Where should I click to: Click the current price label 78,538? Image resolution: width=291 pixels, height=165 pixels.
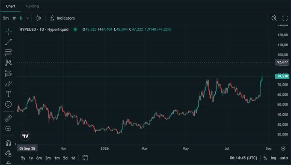pos(282,76)
